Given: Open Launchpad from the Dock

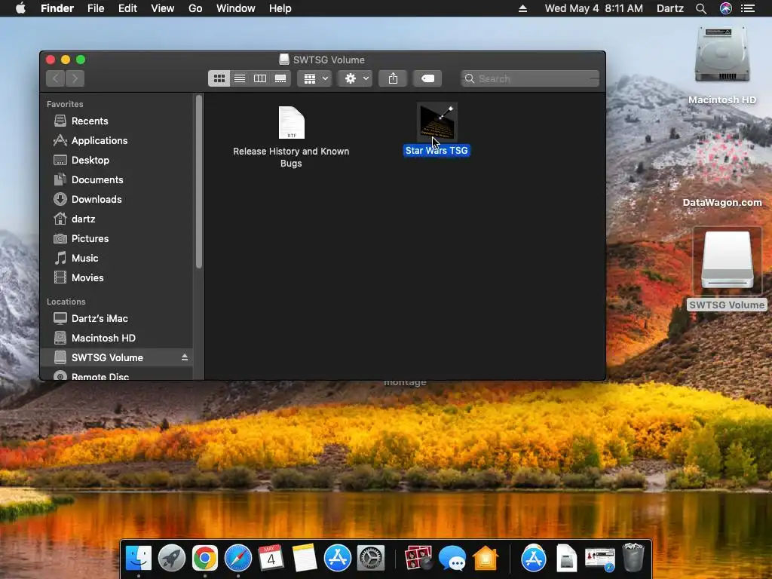Looking at the screenshot, I should point(172,559).
